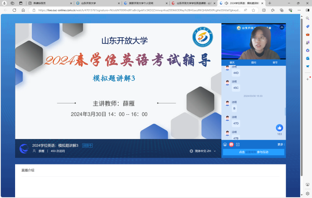The width and height of the screenshot is (312, 198).
Task: Click the red gift icon in chat bar
Action: point(231,144)
